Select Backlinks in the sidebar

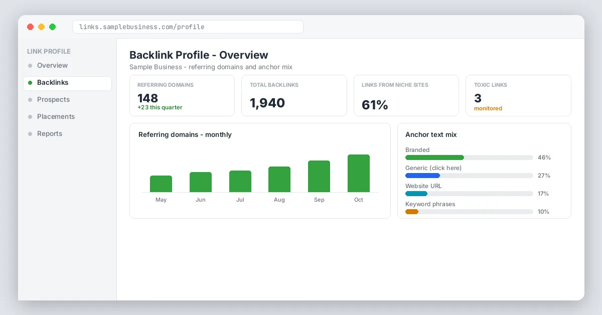pyautogui.click(x=67, y=83)
